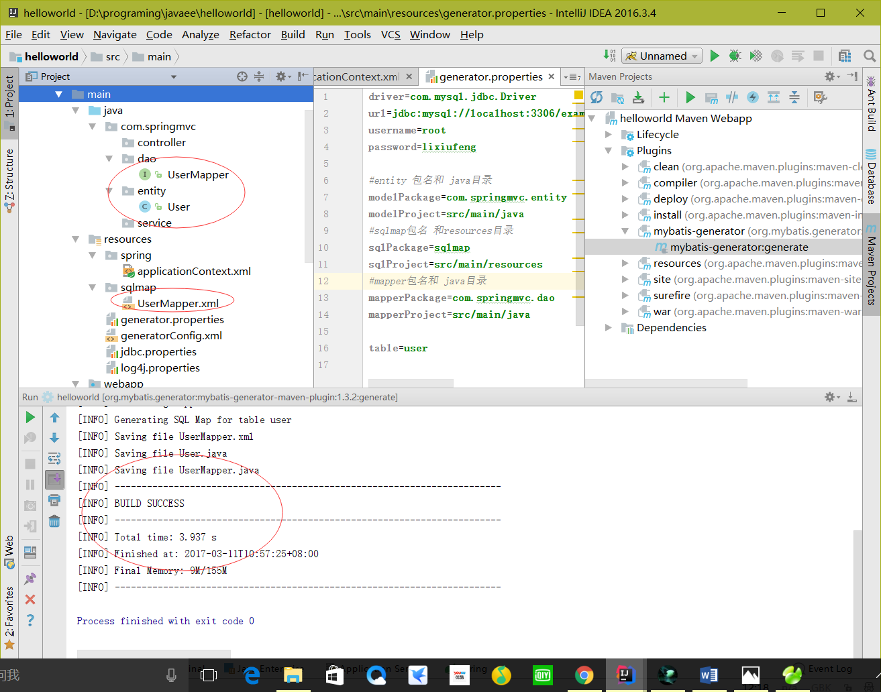Show hidden editor tabs dropdown

(x=572, y=77)
